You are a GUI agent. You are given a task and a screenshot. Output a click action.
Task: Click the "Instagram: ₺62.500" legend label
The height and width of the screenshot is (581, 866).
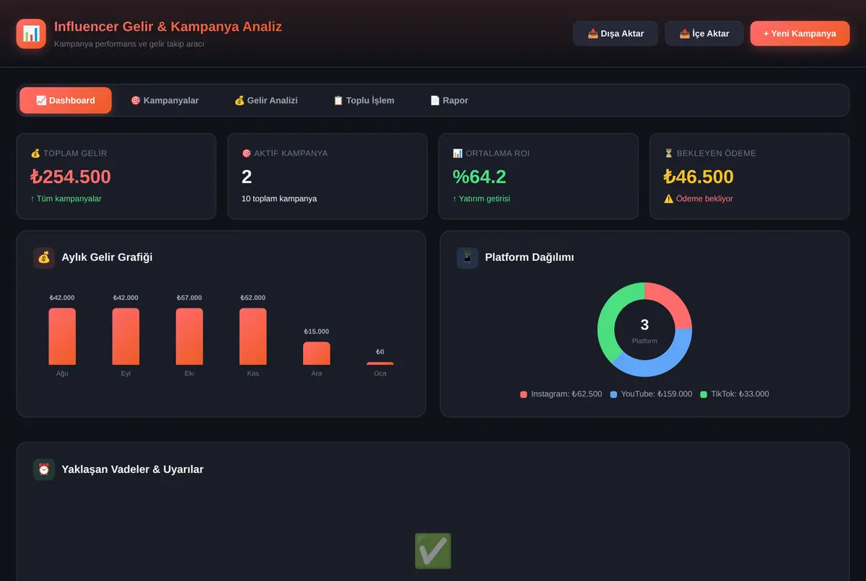coord(567,394)
